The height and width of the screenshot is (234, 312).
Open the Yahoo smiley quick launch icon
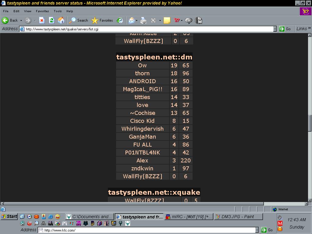click(58, 217)
